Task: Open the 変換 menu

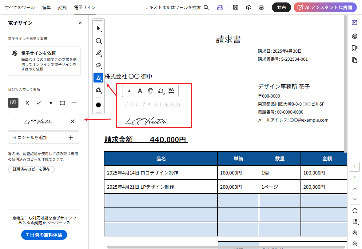Action: (62, 7)
